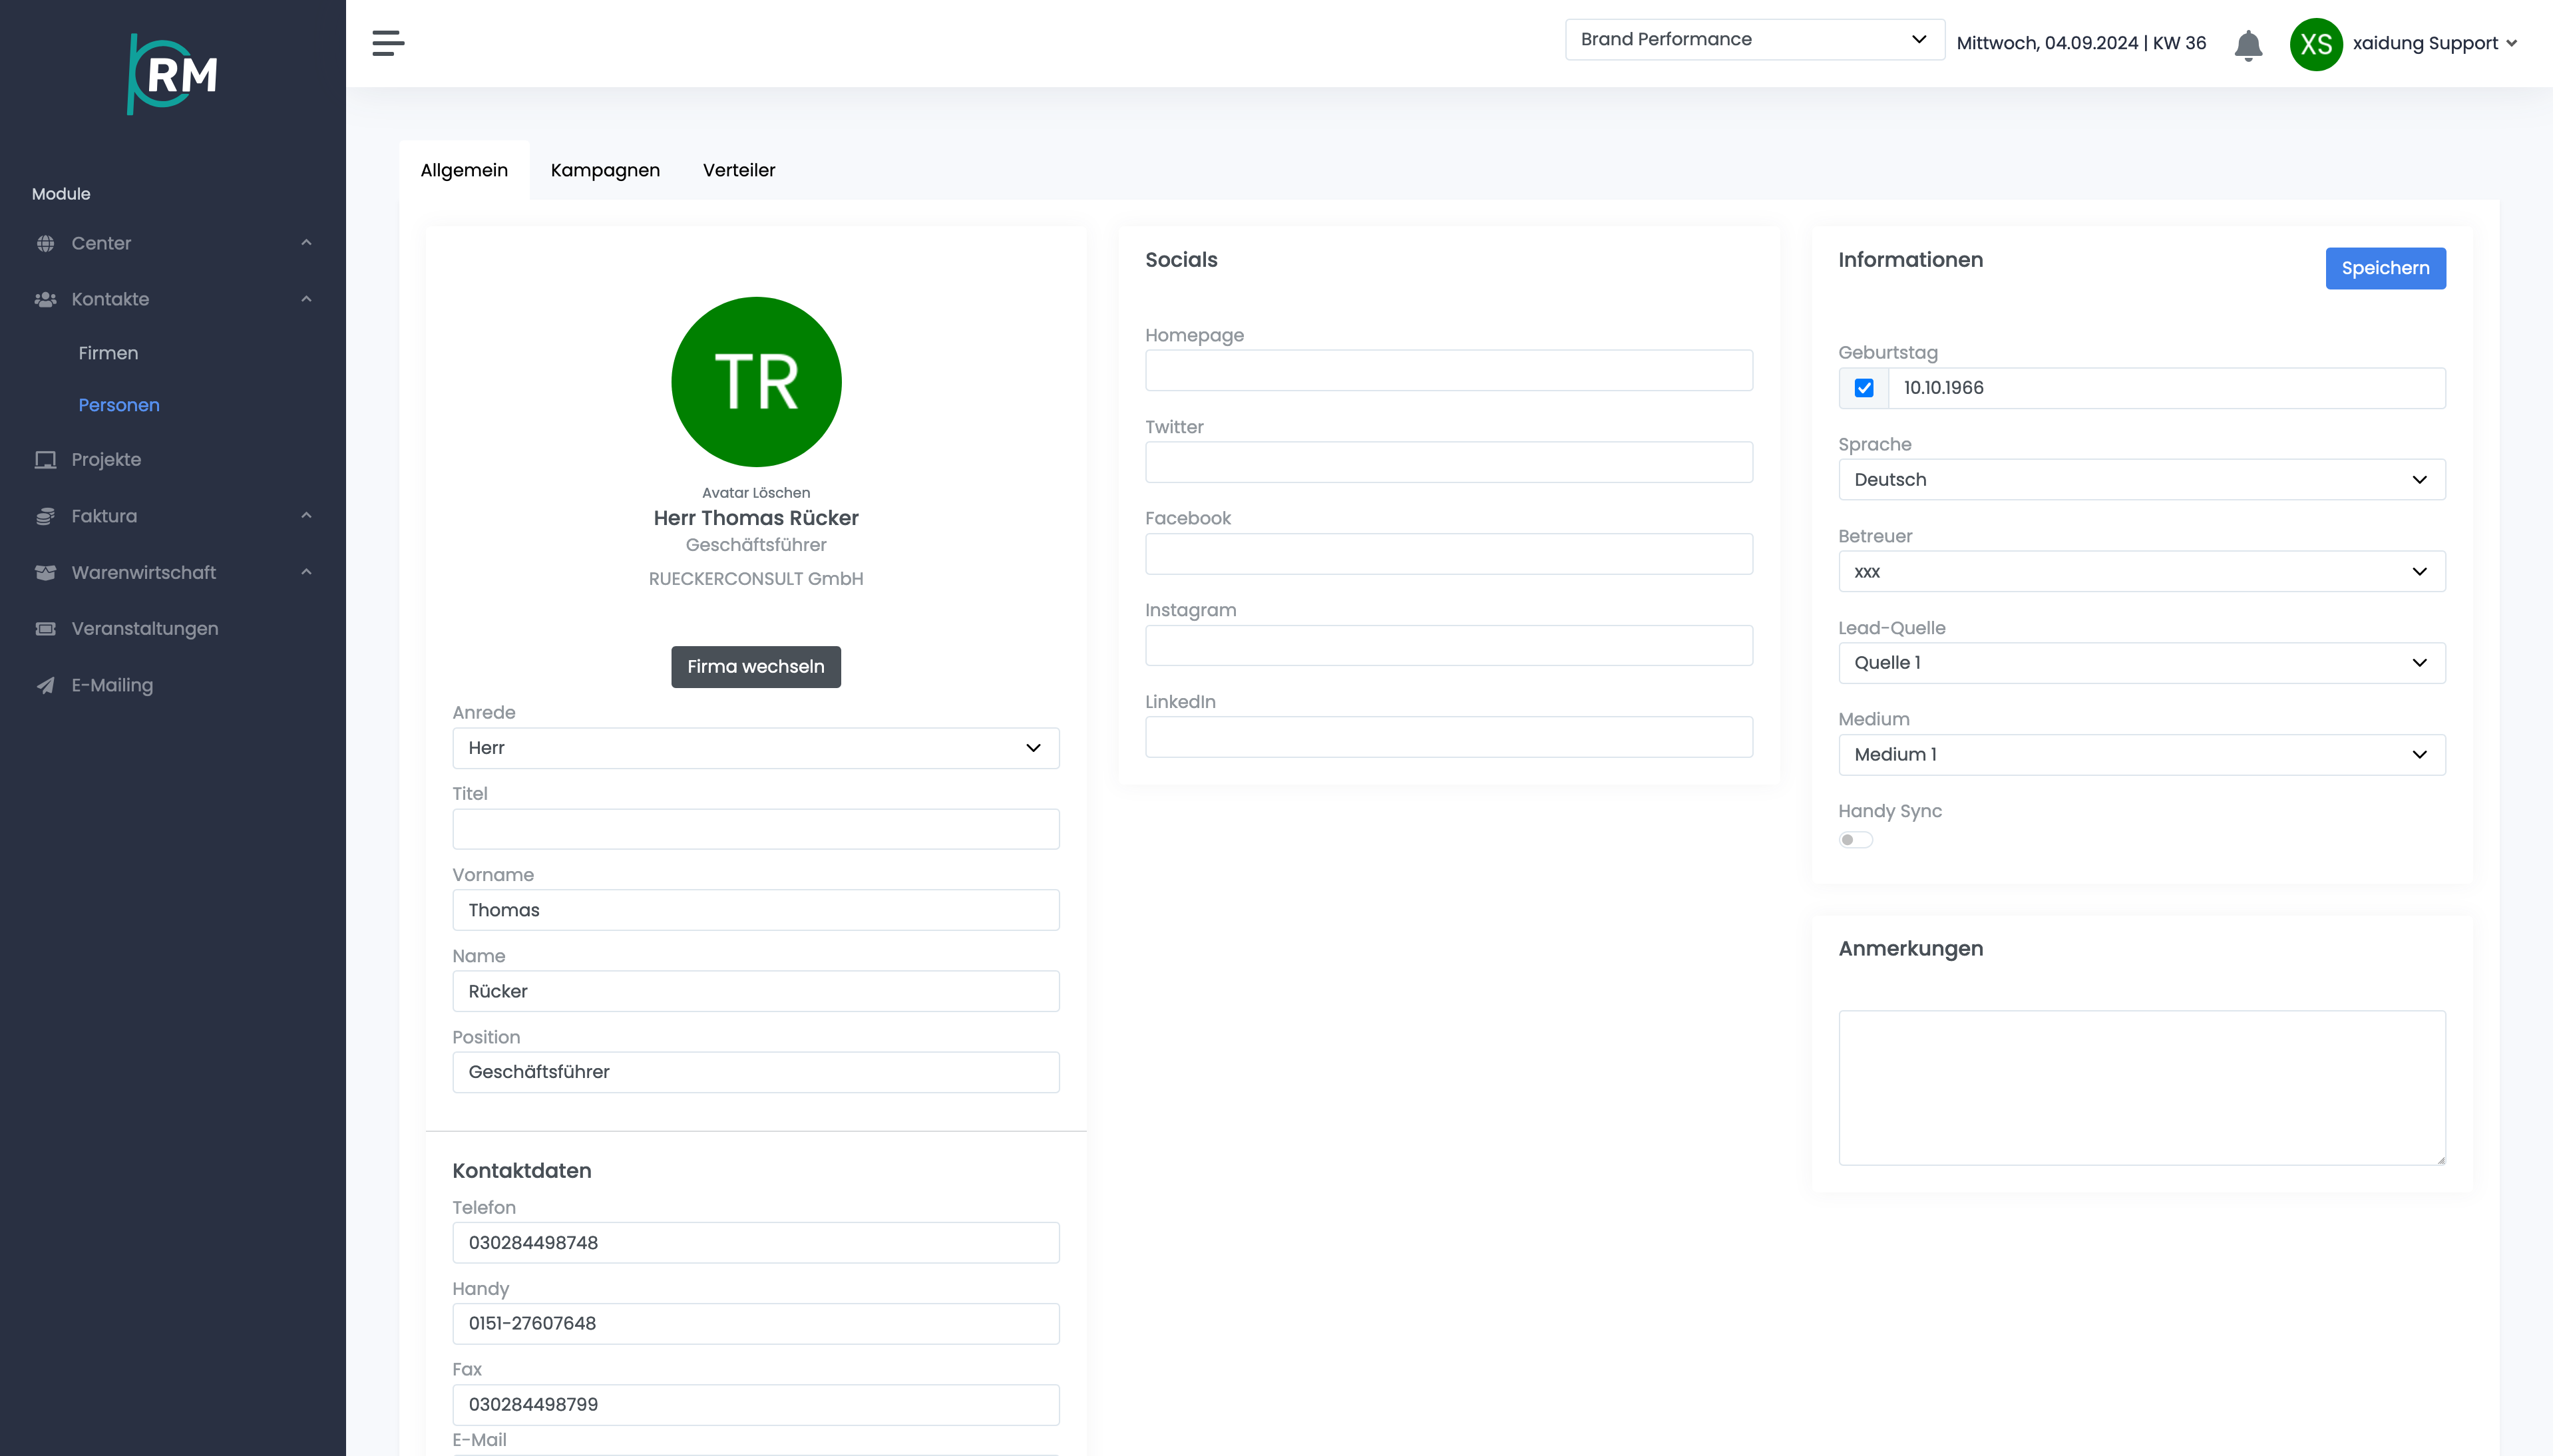Enable the Handy Sync toggle
2553x1456 pixels.
(x=1855, y=840)
